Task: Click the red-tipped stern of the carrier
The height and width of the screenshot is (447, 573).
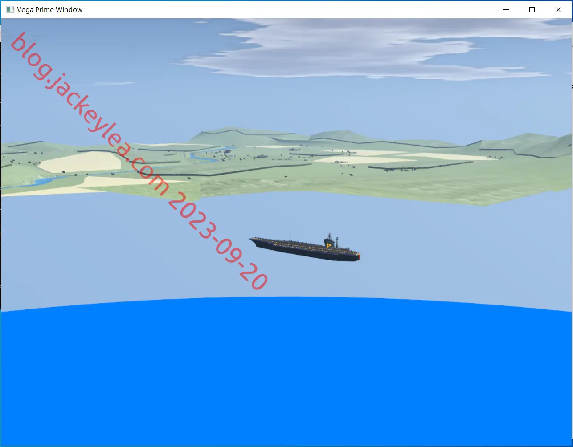Action: (357, 256)
